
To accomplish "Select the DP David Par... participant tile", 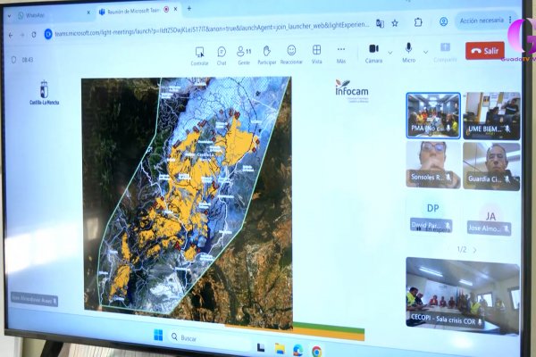I will coord(432,217).
